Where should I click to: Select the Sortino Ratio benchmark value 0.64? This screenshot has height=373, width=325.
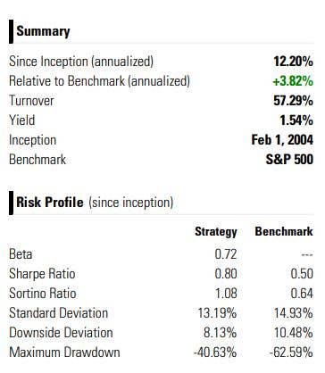coord(302,294)
